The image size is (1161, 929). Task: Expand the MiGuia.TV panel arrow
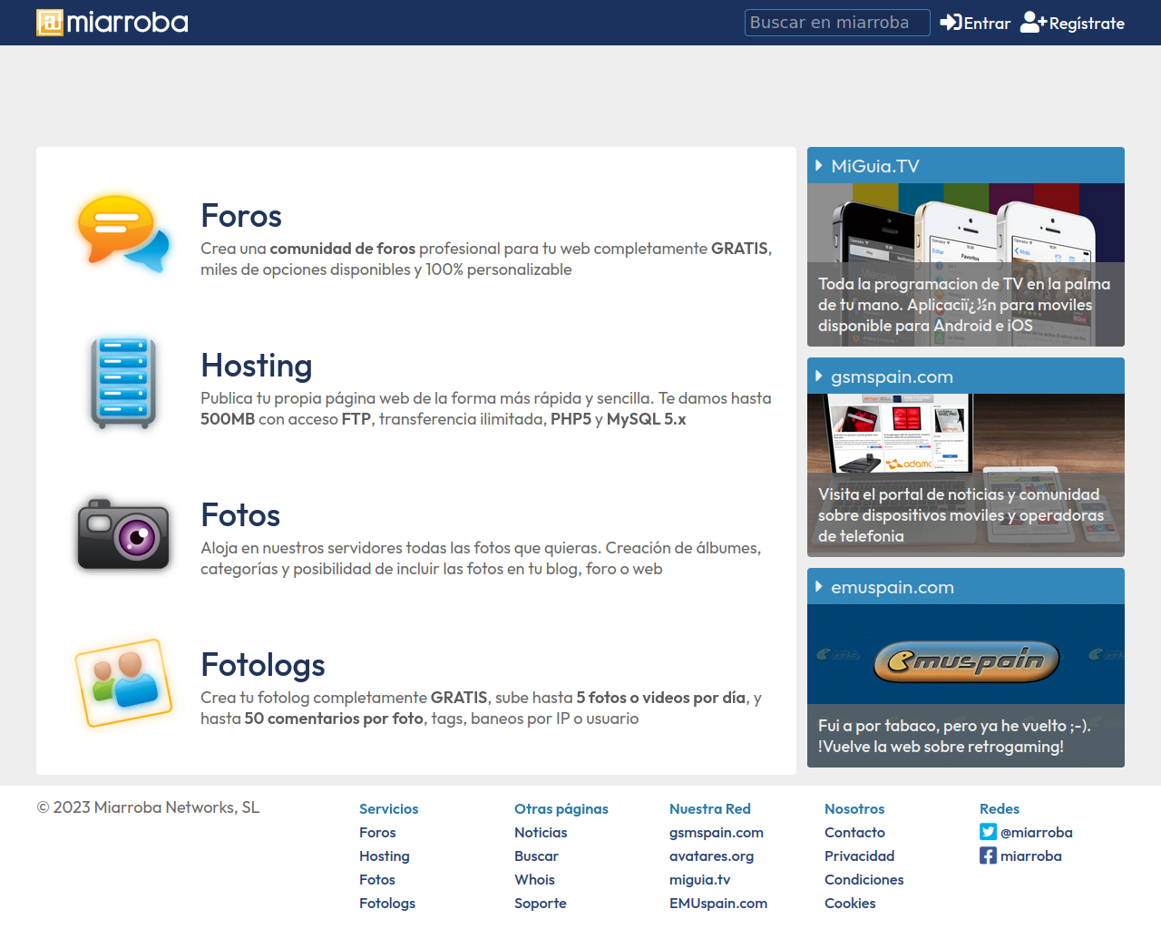pos(818,166)
